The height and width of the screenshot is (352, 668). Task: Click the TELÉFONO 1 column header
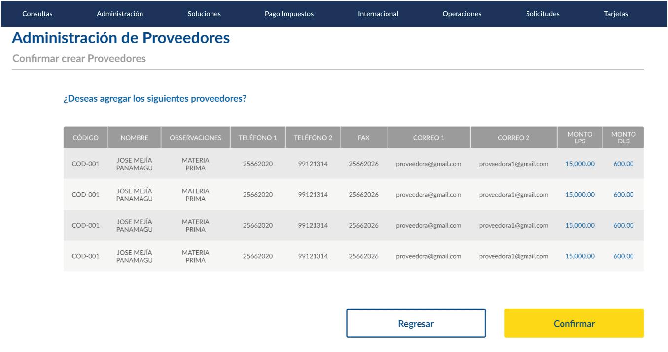pos(258,138)
